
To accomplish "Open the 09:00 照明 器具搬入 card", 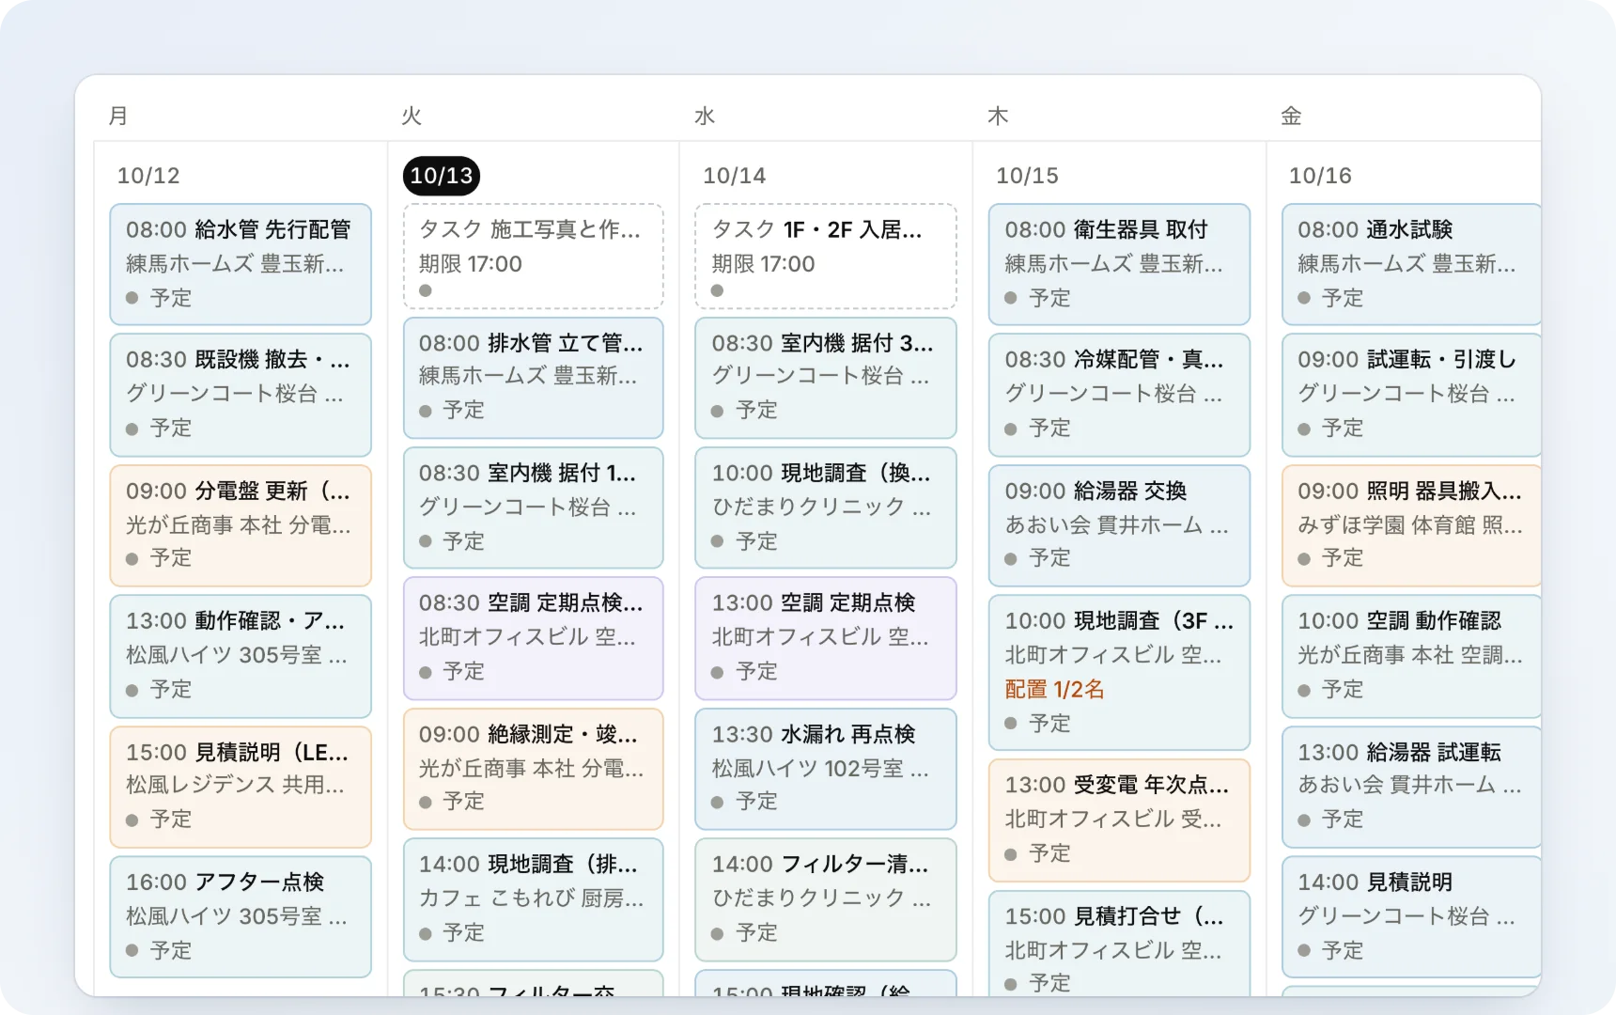I will click(1411, 525).
